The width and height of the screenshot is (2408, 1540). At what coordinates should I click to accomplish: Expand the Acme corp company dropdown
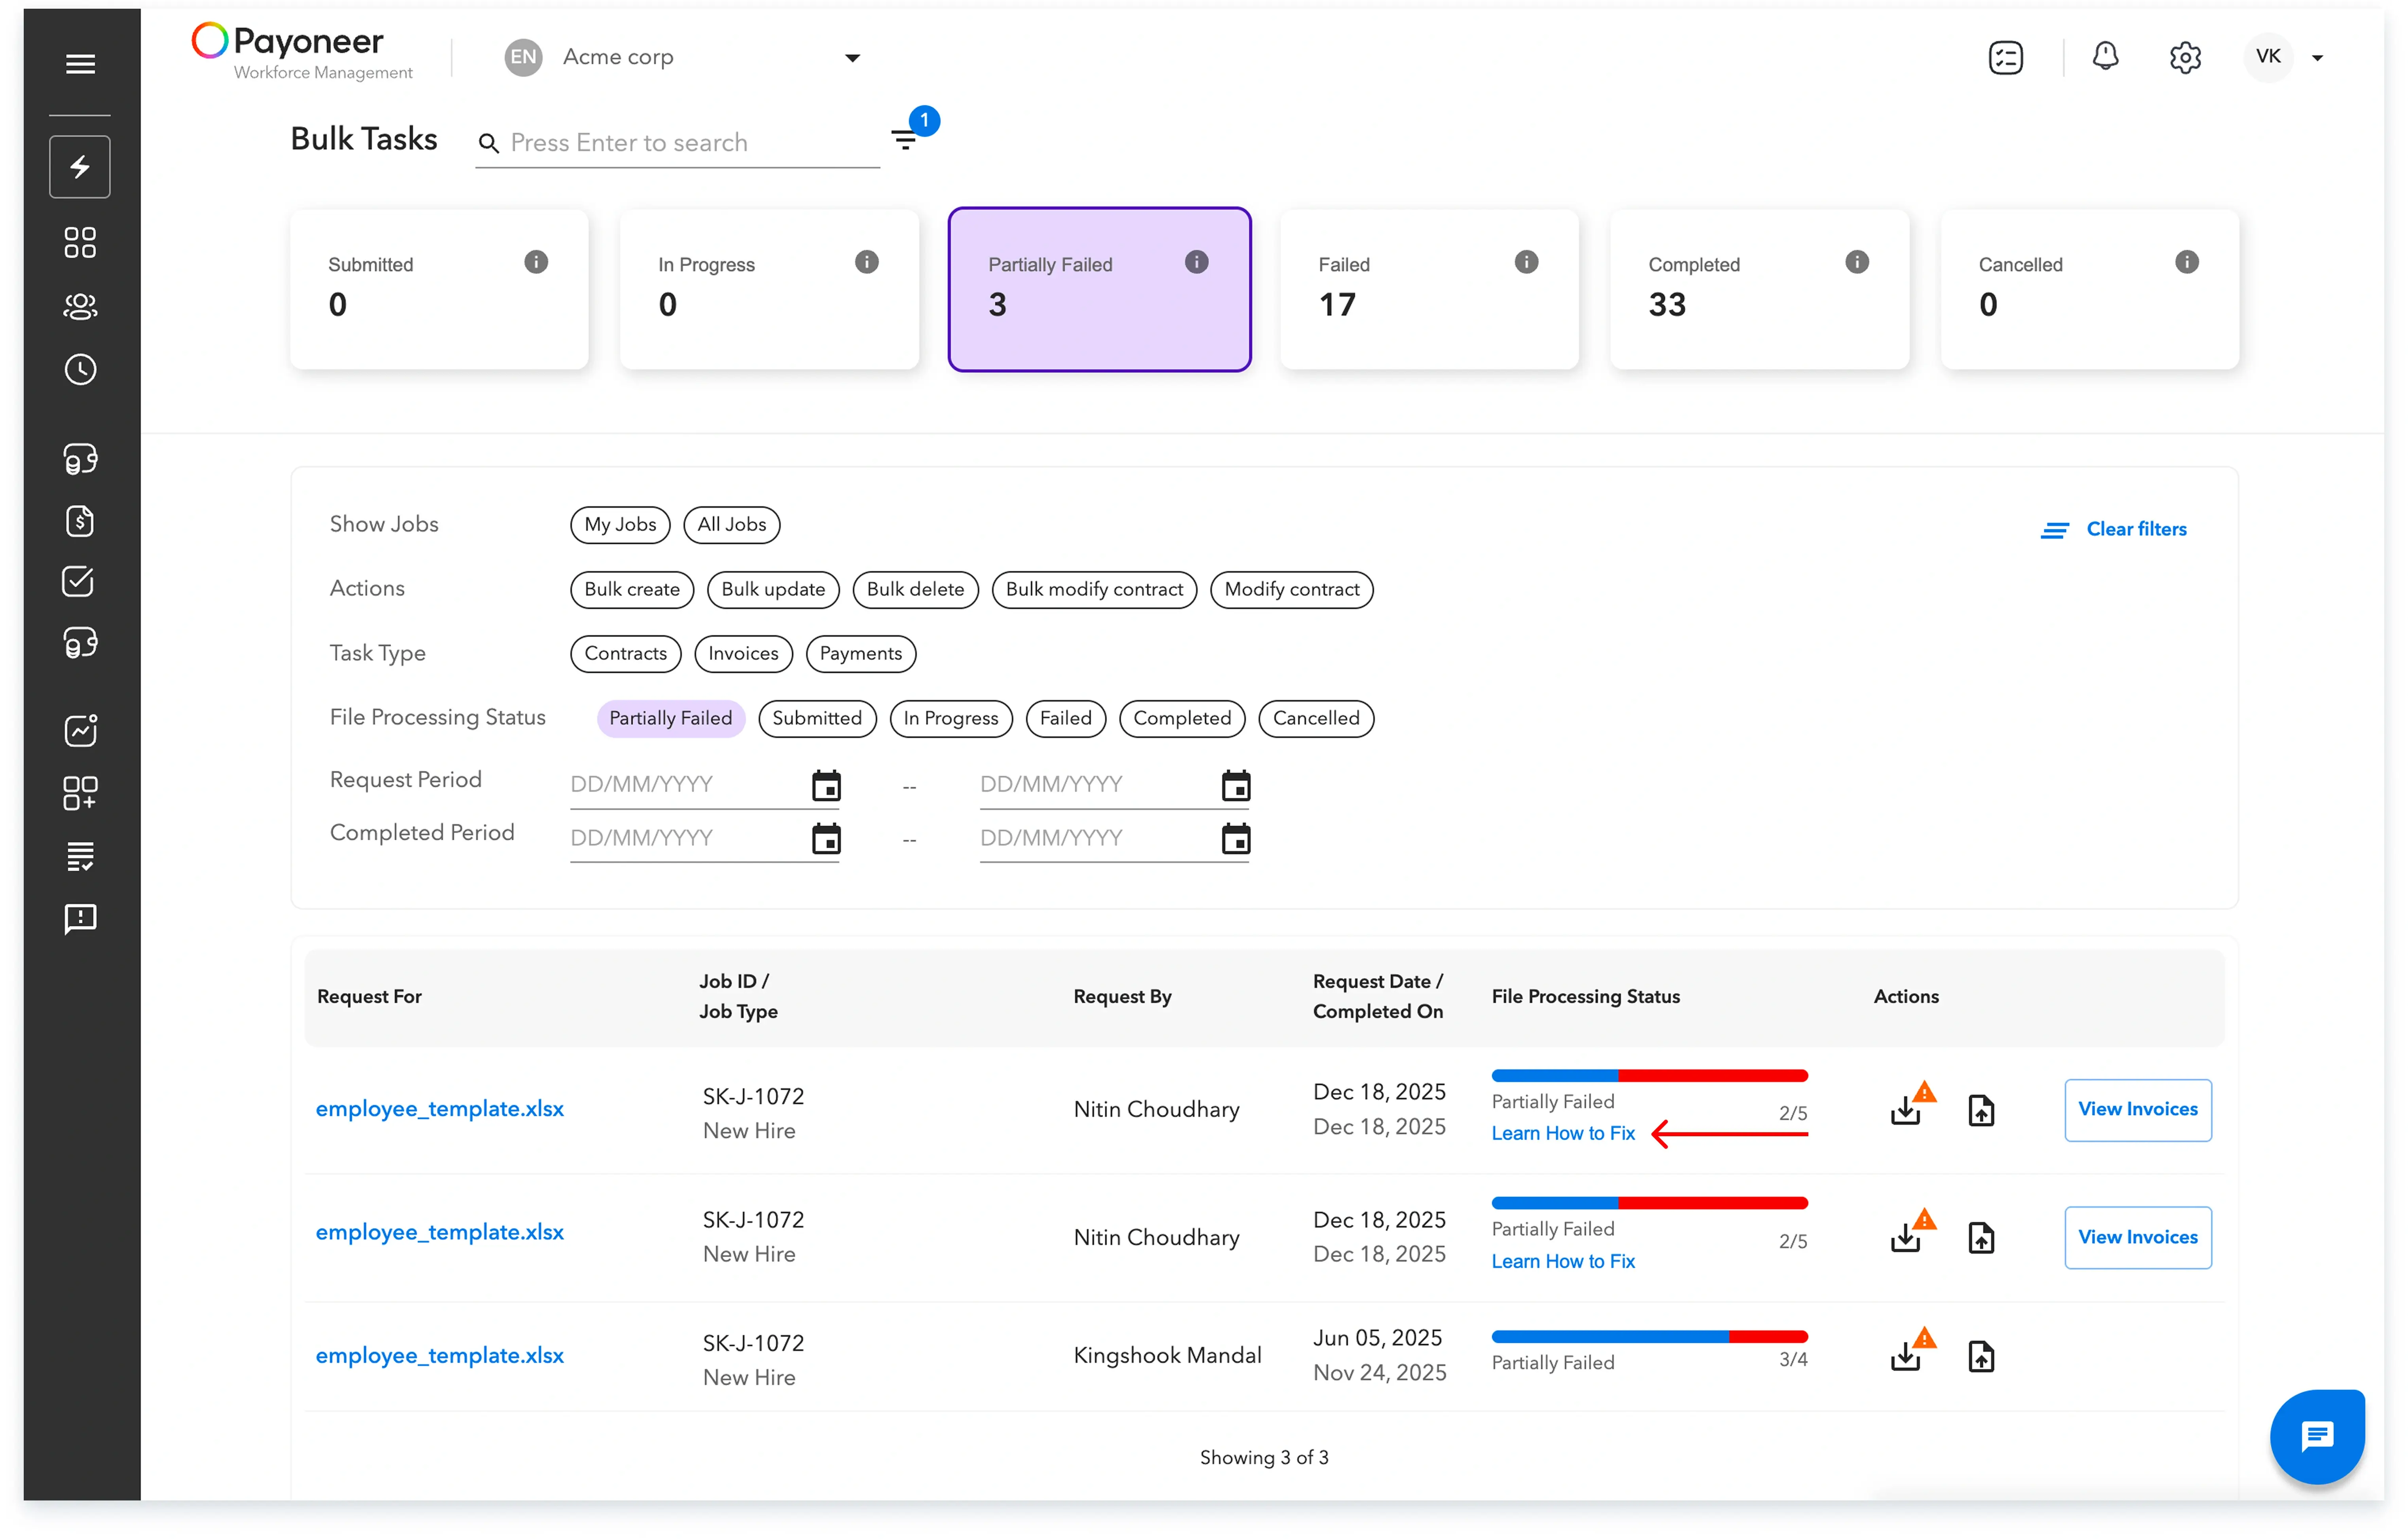point(852,58)
